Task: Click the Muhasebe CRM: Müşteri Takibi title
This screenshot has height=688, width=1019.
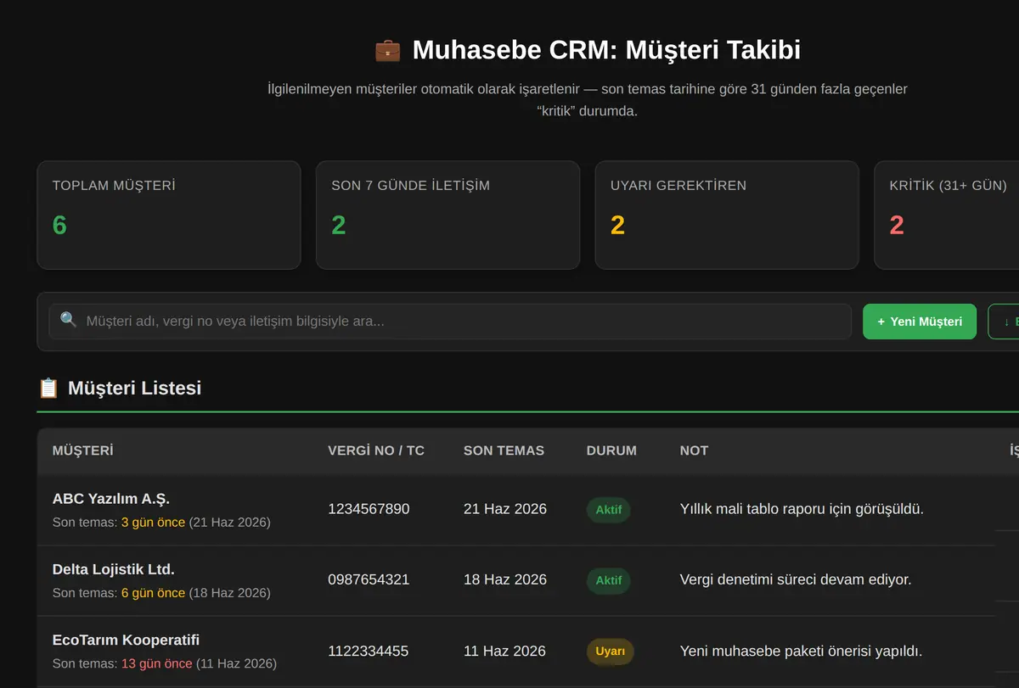Action: [606, 50]
